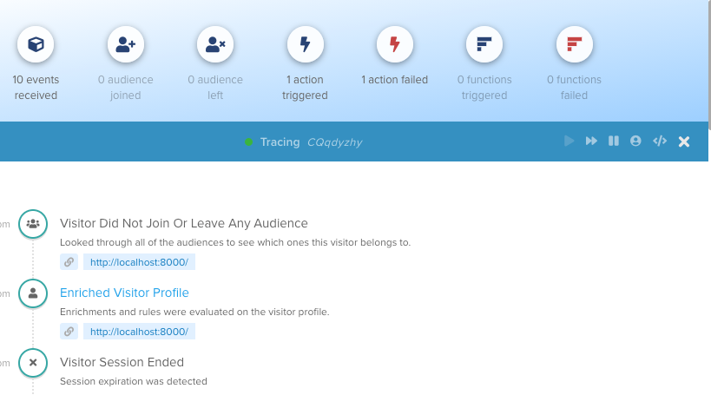Click the functions triggered icon
711x395 pixels.
484,44
